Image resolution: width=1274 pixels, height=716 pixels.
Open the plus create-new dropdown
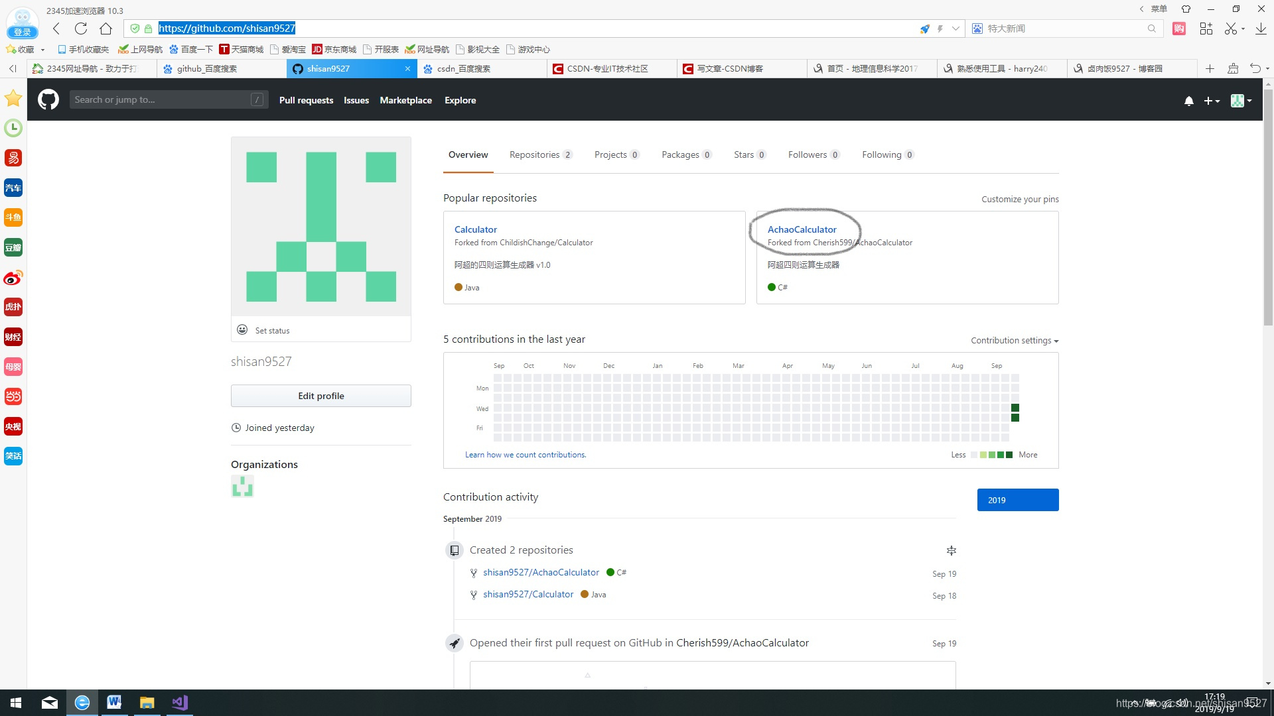(1212, 101)
